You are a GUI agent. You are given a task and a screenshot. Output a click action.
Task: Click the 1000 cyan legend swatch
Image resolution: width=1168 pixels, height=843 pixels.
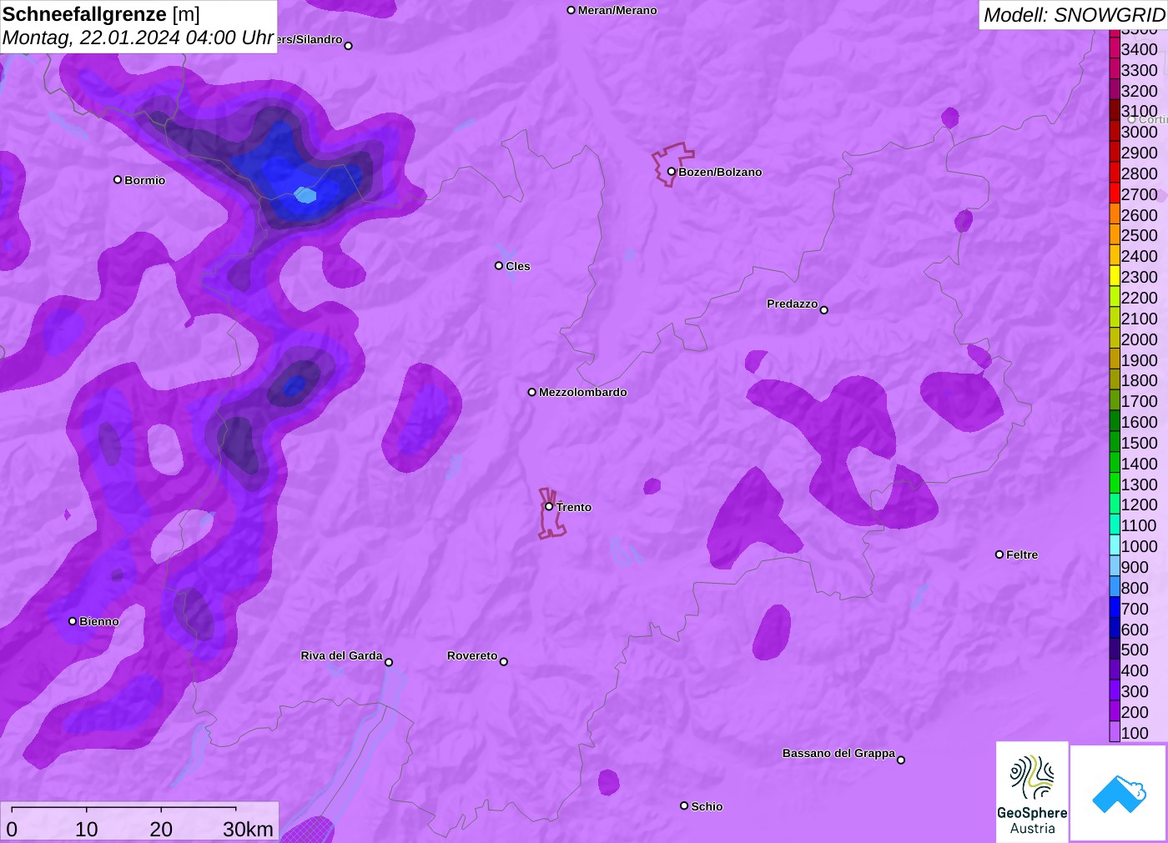pyautogui.click(x=1115, y=545)
